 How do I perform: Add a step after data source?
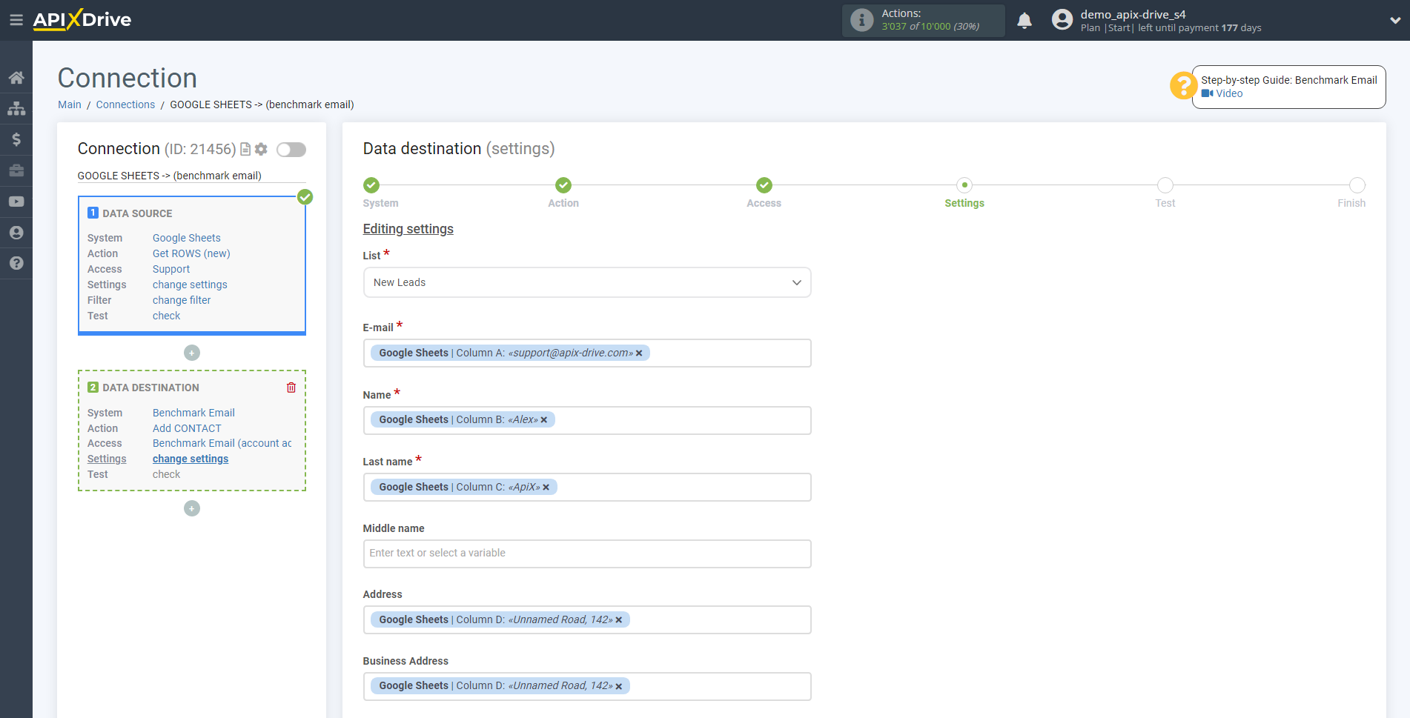192,353
